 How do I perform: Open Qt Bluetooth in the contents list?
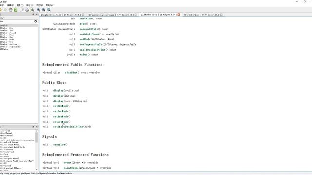pyautogui.click(x=6, y=149)
